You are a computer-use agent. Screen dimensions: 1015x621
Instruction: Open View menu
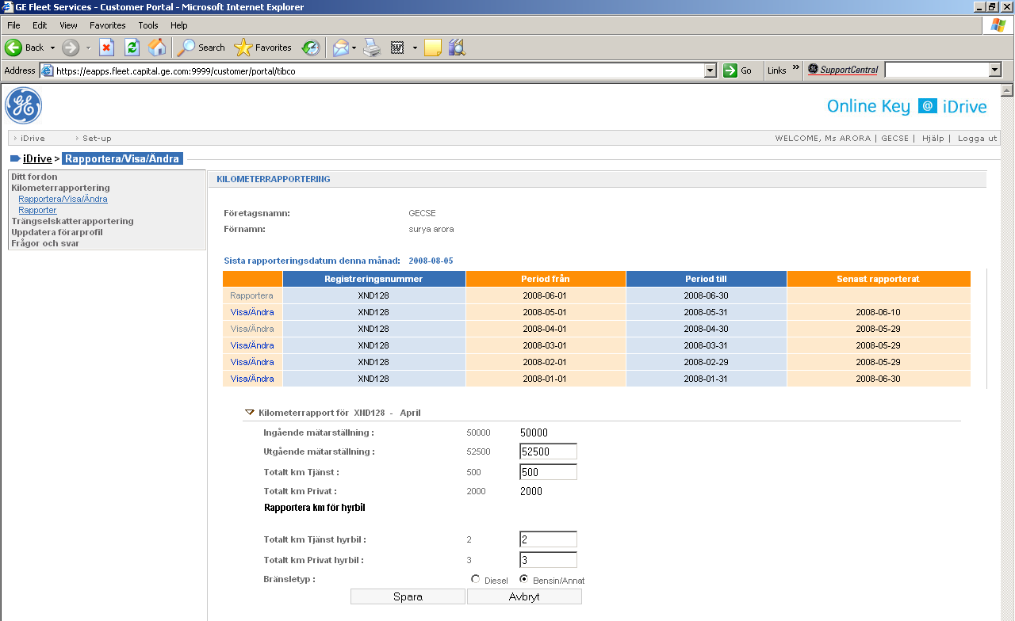pyautogui.click(x=69, y=25)
